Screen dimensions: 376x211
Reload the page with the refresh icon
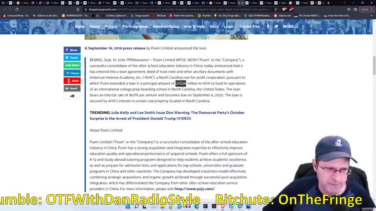click(17, 9)
